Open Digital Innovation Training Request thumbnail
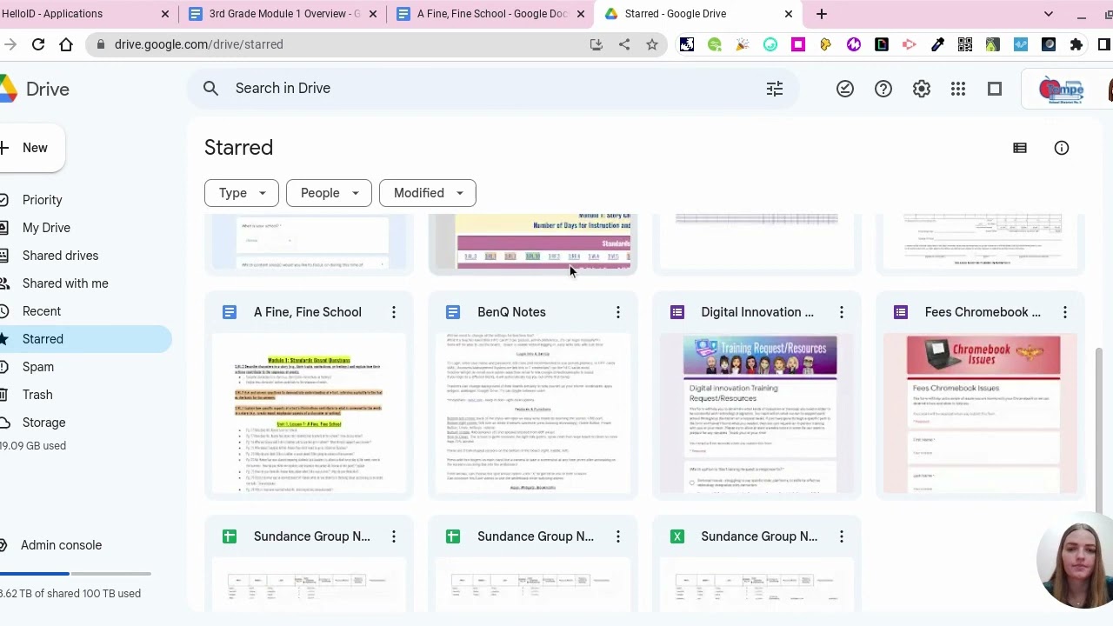 tap(756, 413)
